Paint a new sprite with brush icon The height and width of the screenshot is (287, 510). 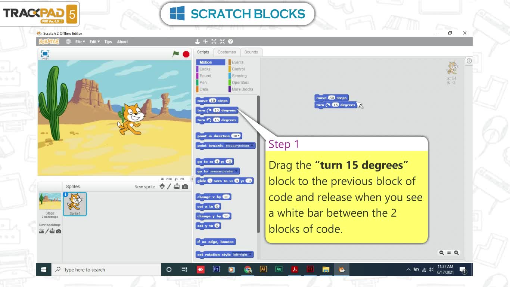coord(169,186)
